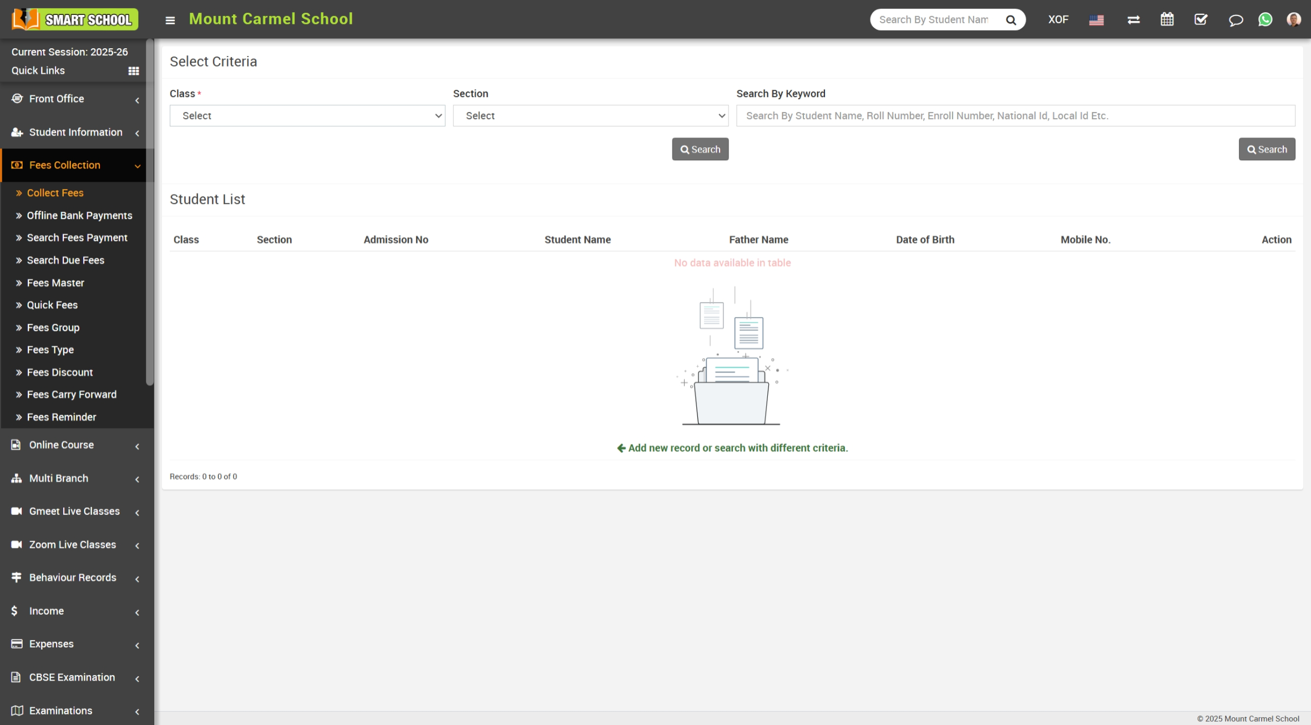This screenshot has height=725, width=1311.
Task: Click 'Records: 0 to 0 of 0' text
Action: [203, 477]
